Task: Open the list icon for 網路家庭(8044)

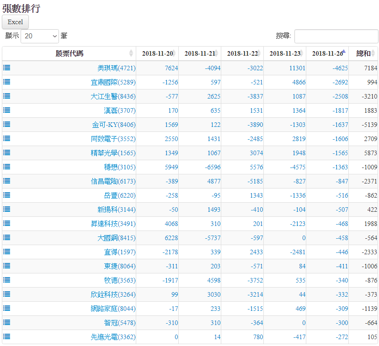Action: [x=7, y=308]
